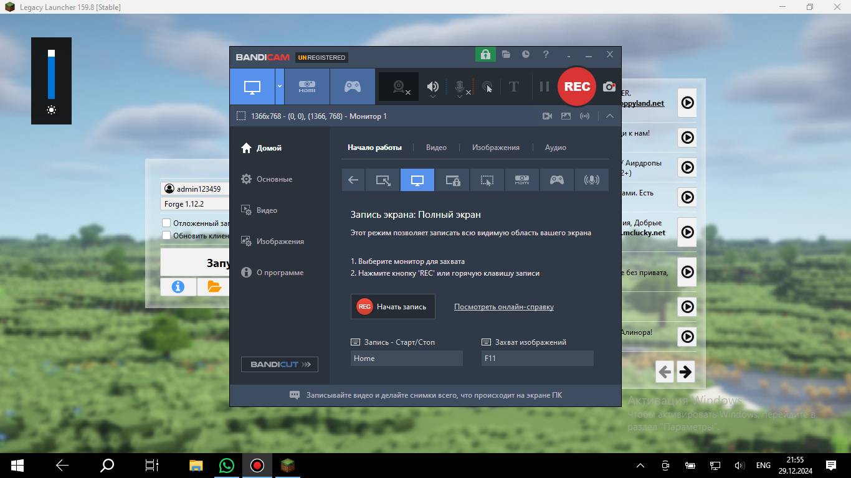Open audio list broadcast icon in status row
This screenshot has height=478, width=851.
coord(584,116)
